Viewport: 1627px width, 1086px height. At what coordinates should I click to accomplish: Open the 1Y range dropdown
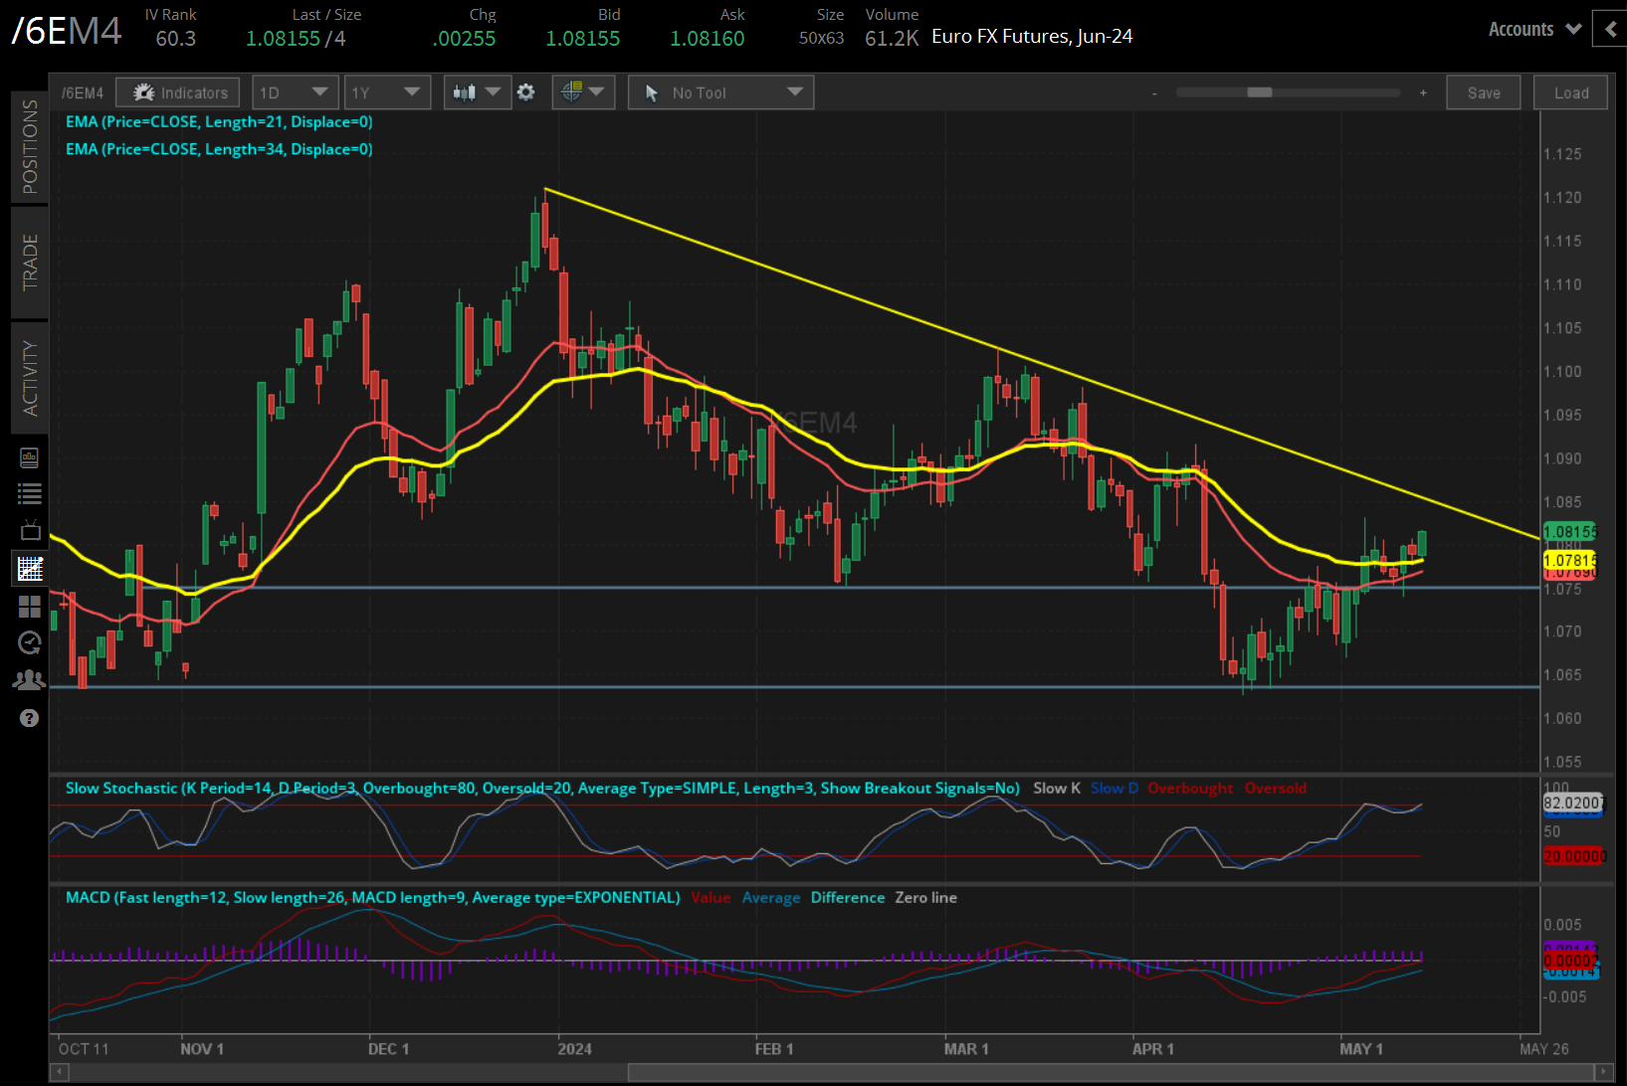pyautogui.click(x=386, y=92)
